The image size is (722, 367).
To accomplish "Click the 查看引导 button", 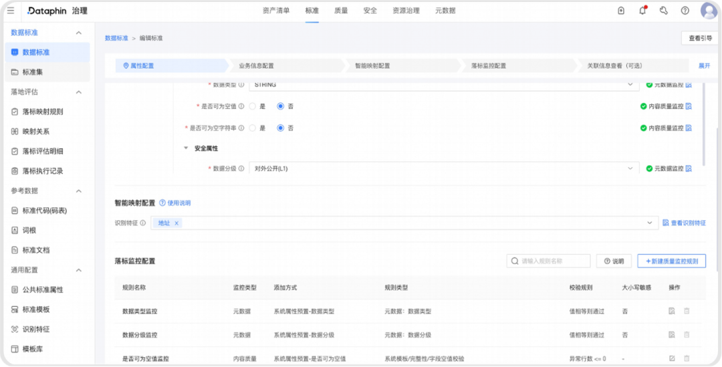I will pos(700,38).
